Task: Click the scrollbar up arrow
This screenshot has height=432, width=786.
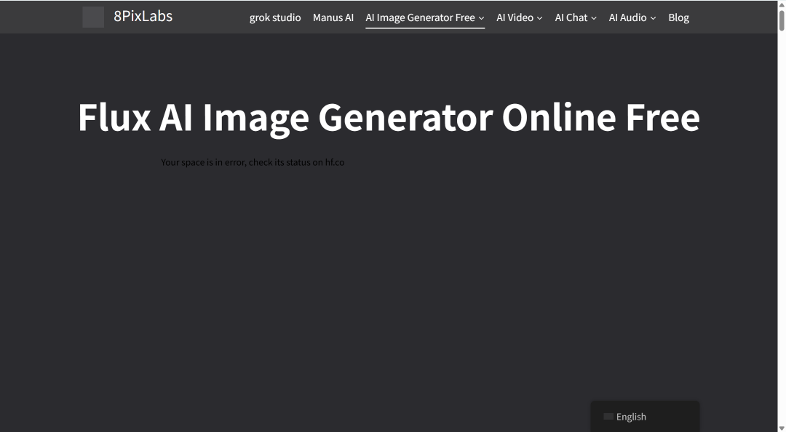Action: click(782, 4)
